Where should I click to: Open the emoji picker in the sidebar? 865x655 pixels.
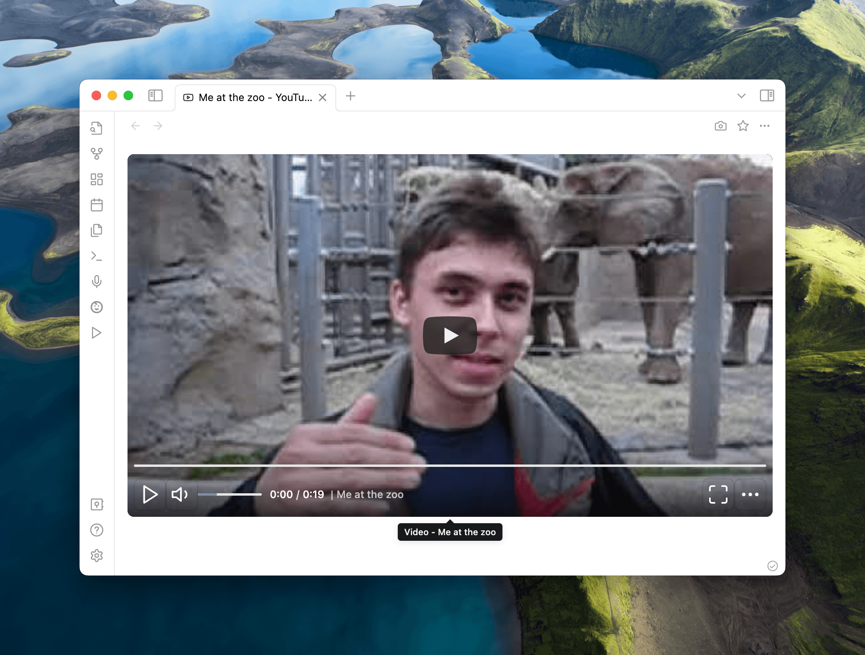(97, 307)
